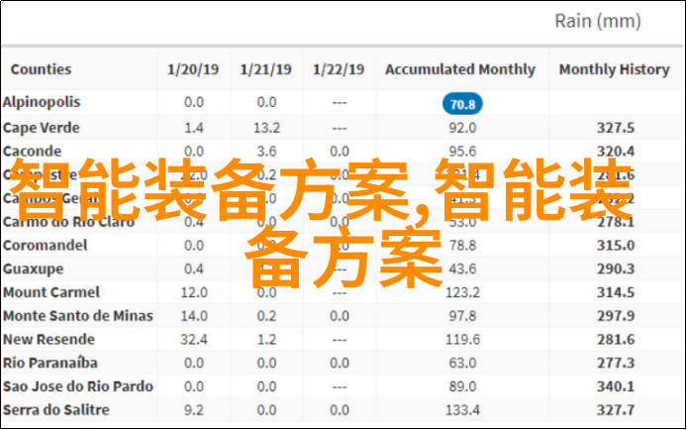Select the Serra do Salitre county name
The image size is (687, 430).
point(56,410)
